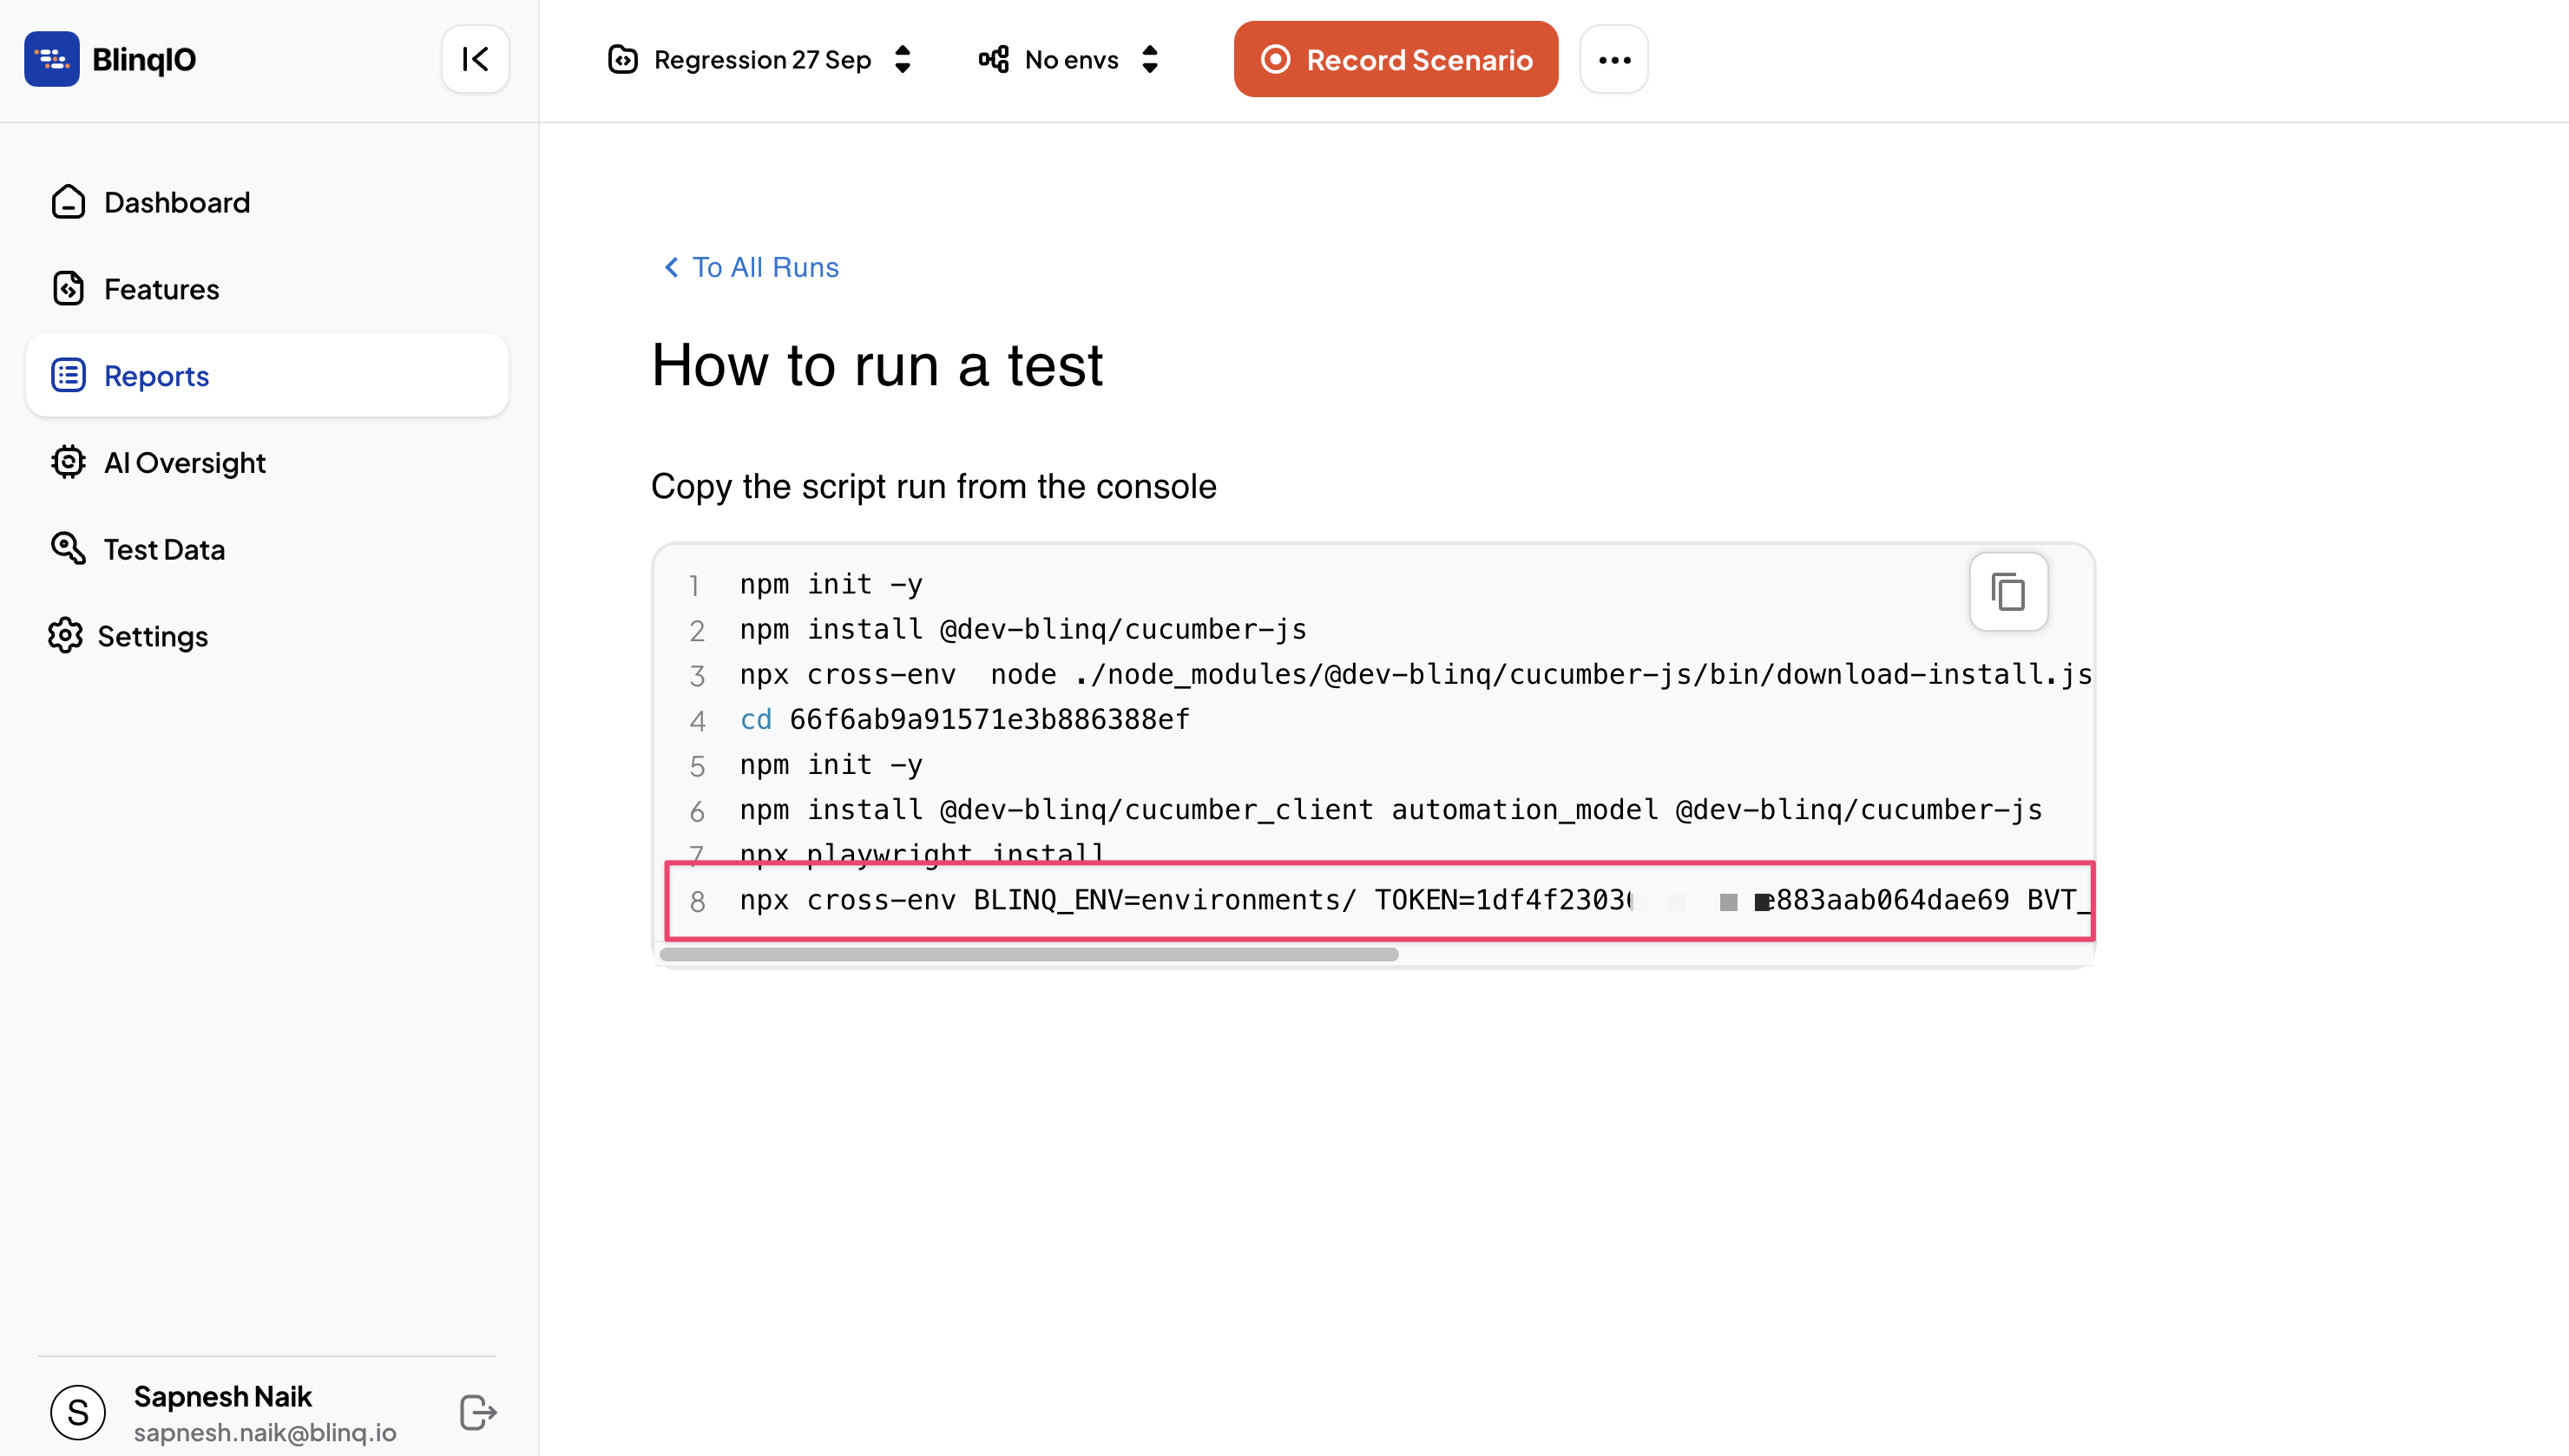The width and height of the screenshot is (2569, 1456).
Task: Click the horizontal scrollbar under the code block
Action: 1029,954
